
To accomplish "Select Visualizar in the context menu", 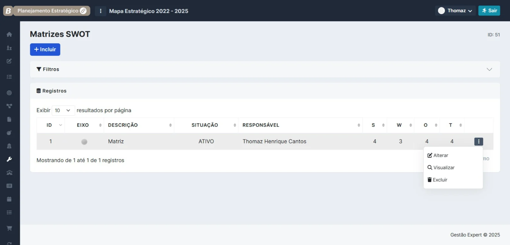I will [441, 168].
